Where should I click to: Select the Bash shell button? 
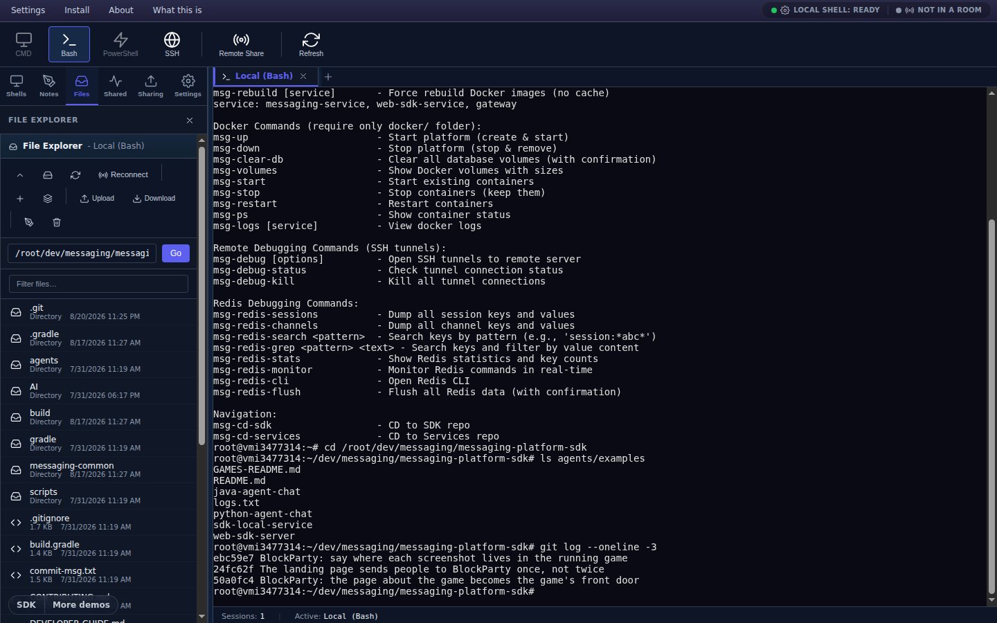(69, 44)
